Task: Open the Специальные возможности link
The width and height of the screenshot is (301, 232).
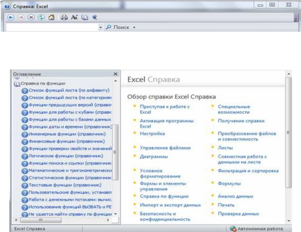Action: 234,109
